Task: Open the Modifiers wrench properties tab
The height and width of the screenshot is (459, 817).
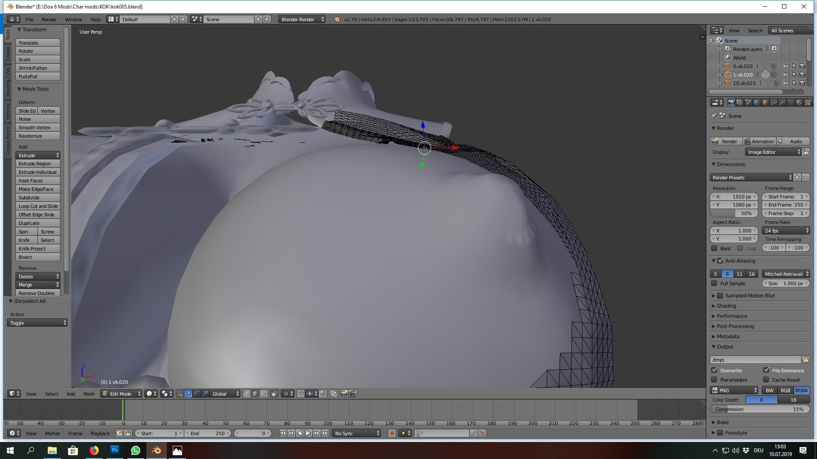Action: coord(782,102)
